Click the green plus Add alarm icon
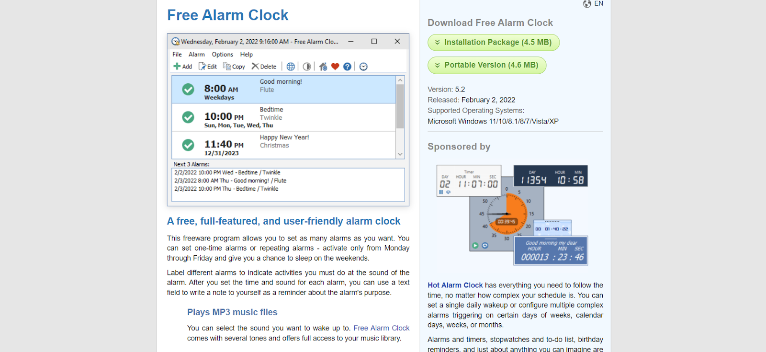The width and height of the screenshot is (766, 352). click(x=177, y=67)
